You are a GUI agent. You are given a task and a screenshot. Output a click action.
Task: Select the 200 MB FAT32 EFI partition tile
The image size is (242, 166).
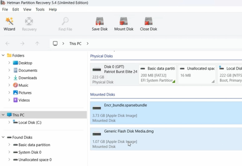tap(157, 74)
